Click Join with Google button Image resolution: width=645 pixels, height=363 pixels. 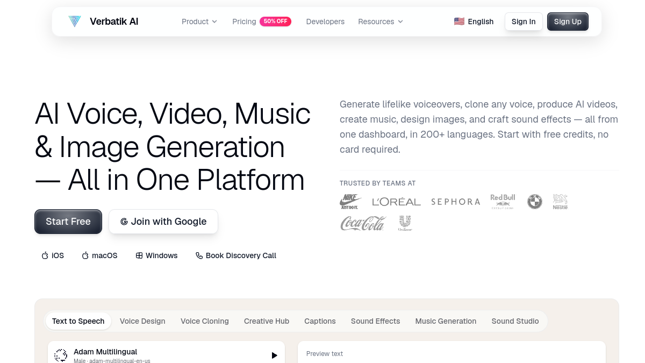[x=163, y=222]
